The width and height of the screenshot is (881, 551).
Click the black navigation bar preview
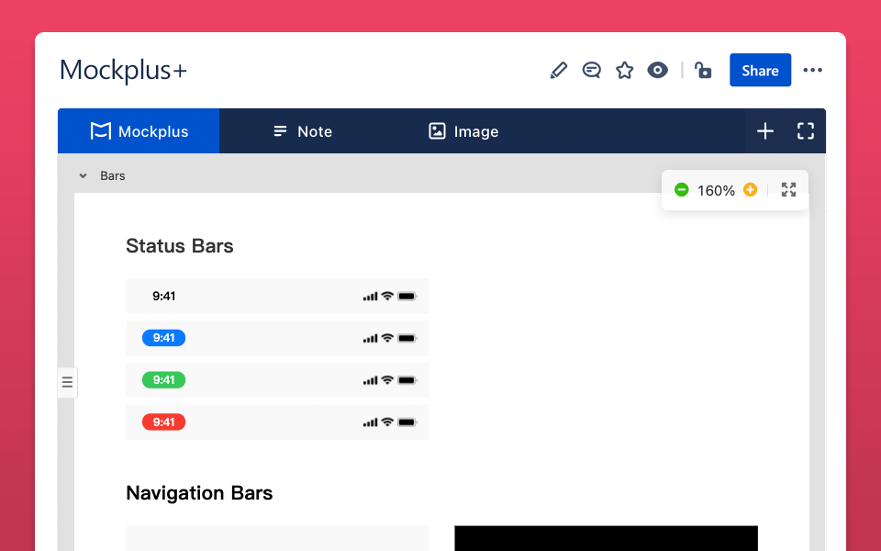(607, 539)
